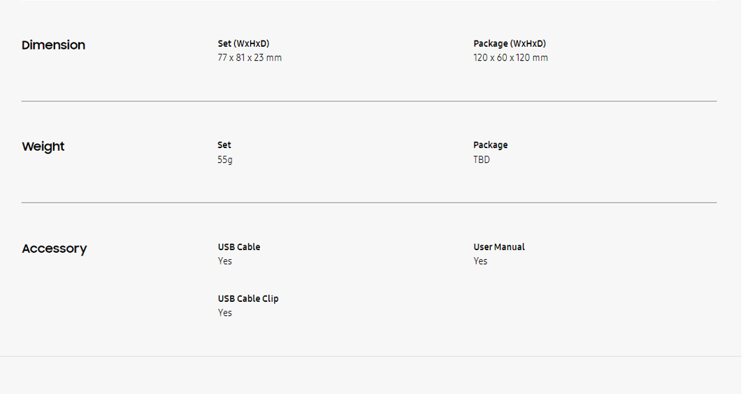
Task: Select the Package label under Weight
Action: (x=491, y=145)
